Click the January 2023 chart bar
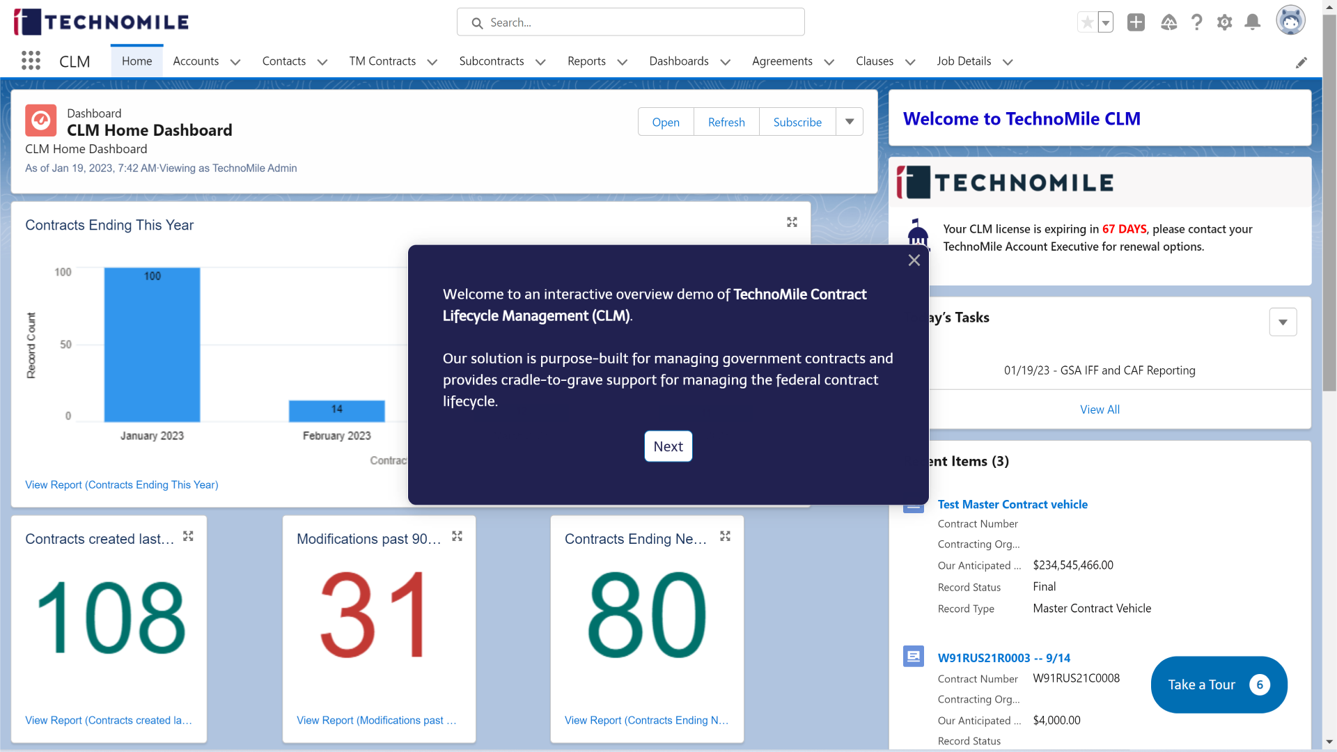 click(x=153, y=345)
